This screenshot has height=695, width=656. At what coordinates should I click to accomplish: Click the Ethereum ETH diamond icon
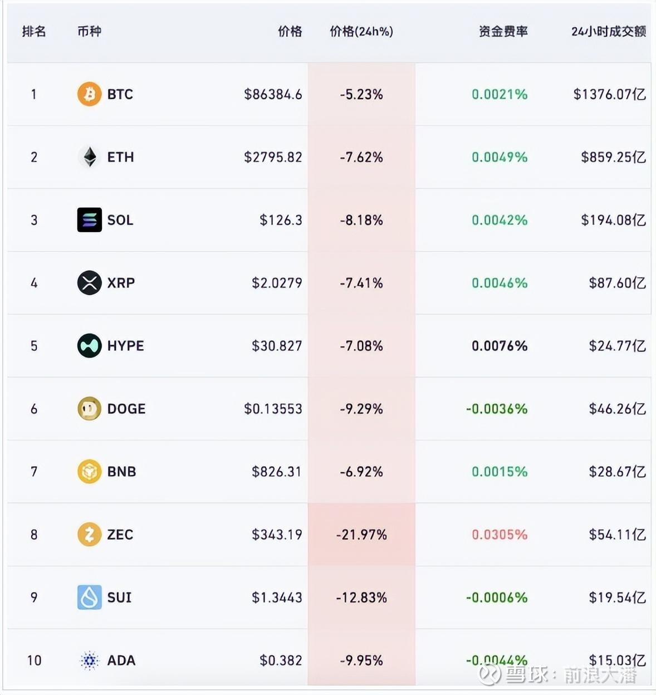[89, 157]
